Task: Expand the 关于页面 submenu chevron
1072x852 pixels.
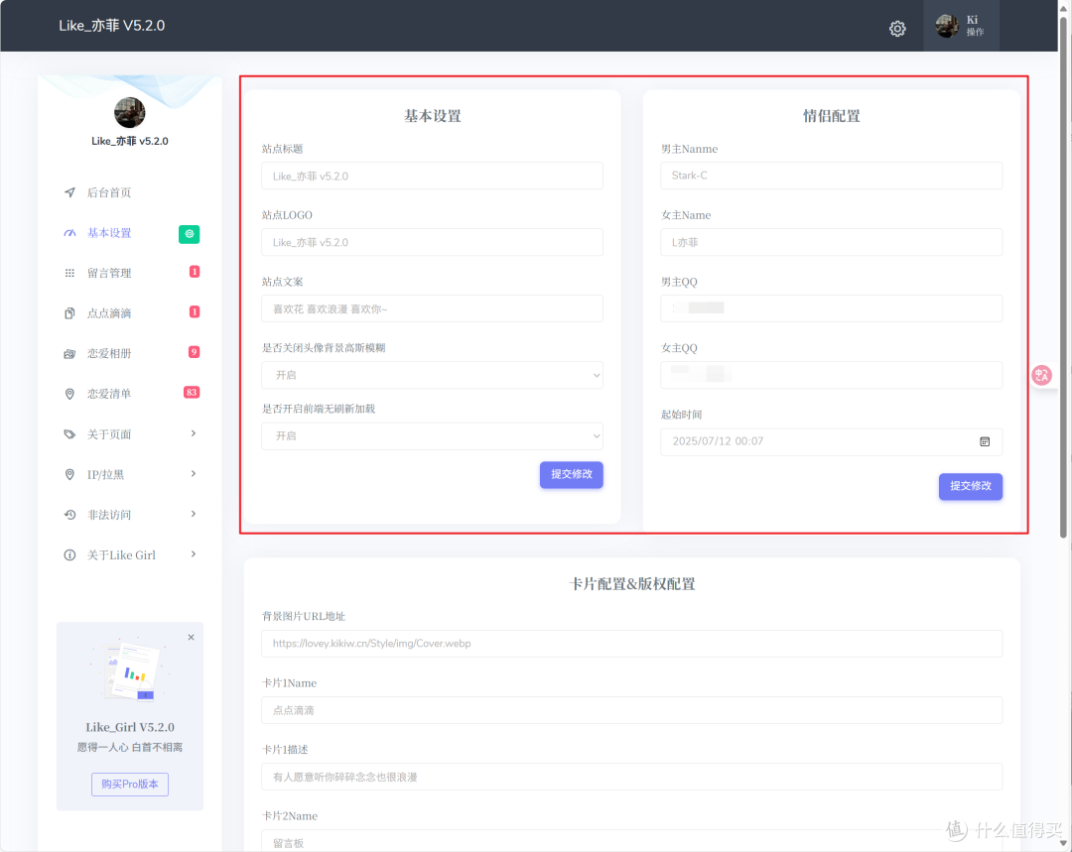Action: (194, 433)
